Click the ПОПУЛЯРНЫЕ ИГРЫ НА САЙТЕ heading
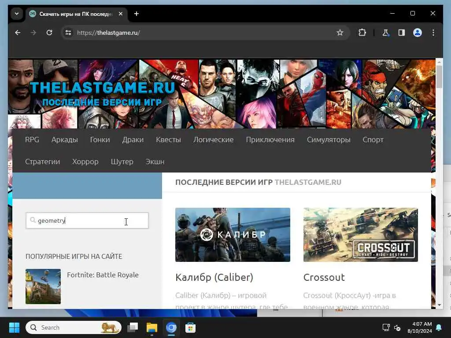Screen dimensions: 451x338 (x=74, y=257)
